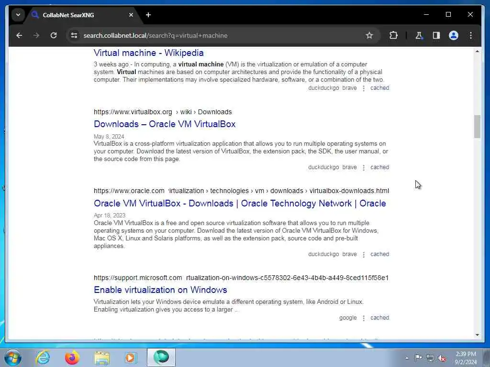The height and width of the screenshot is (367, 490).
Task: Bookmark this page with the star icon
Action: (x=369, y=35)
